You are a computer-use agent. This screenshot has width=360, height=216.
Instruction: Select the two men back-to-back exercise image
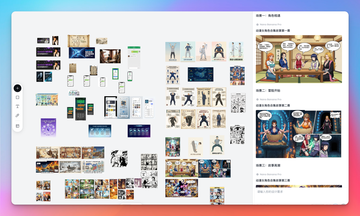coord(236,51)
